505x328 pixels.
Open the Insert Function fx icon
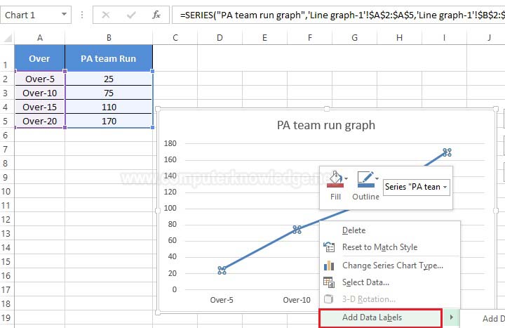click(156, 15)
